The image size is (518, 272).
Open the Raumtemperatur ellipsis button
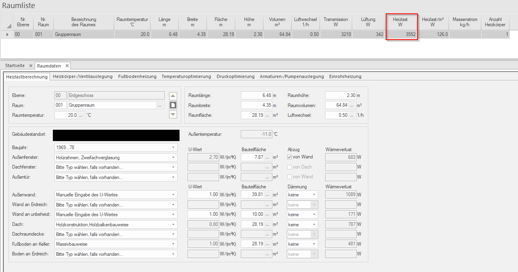81,115
